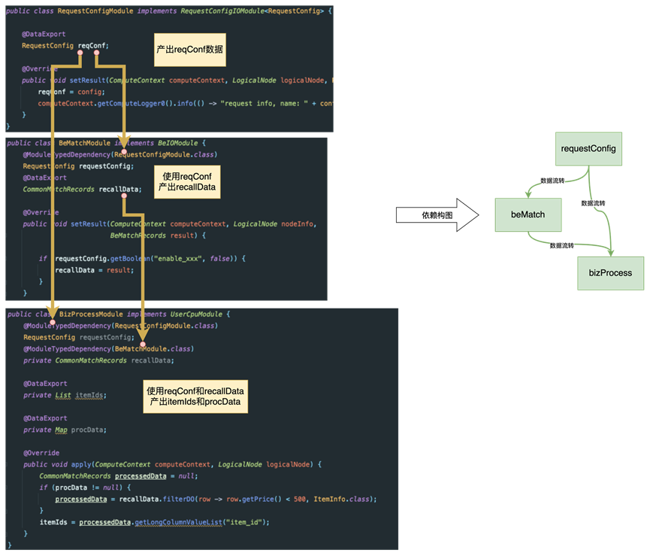Click reqConf field declaration in RequestConfigModule
650x556 pixels.
92,46
